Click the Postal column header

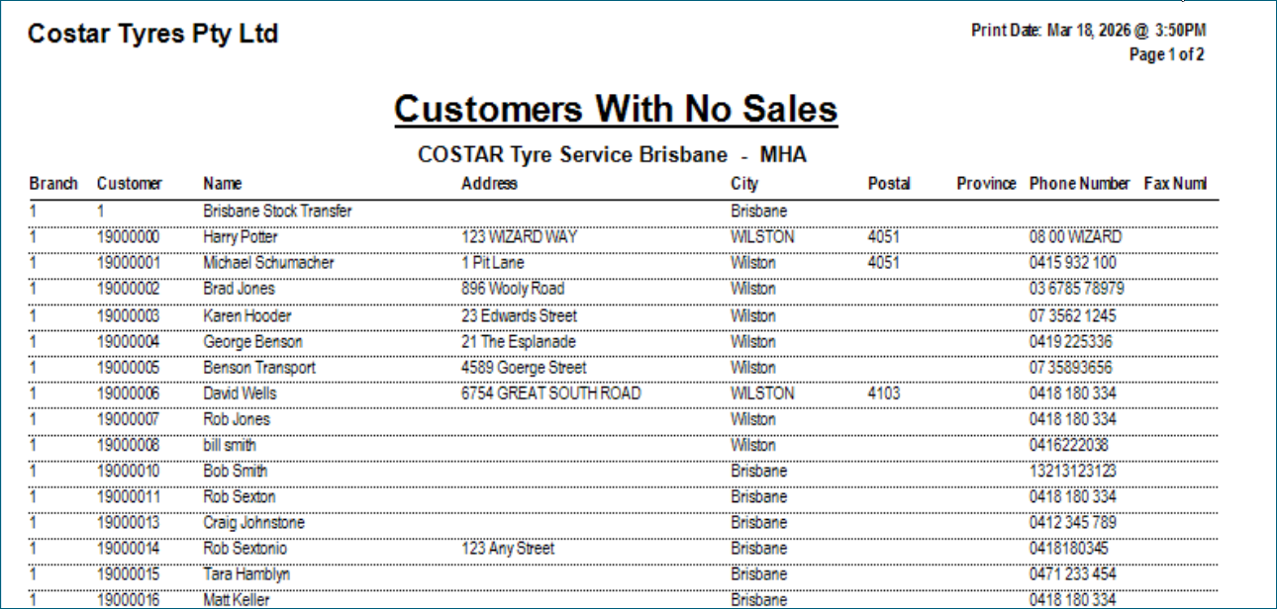pyautogui.click(x=889, y=184)
